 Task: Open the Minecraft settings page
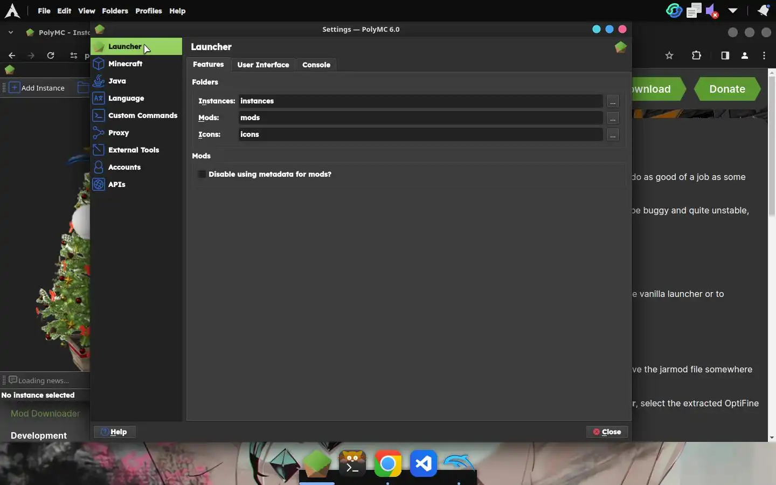(x=136, y=64)
